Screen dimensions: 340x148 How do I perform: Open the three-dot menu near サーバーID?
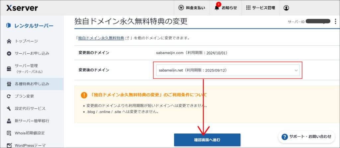335,22
